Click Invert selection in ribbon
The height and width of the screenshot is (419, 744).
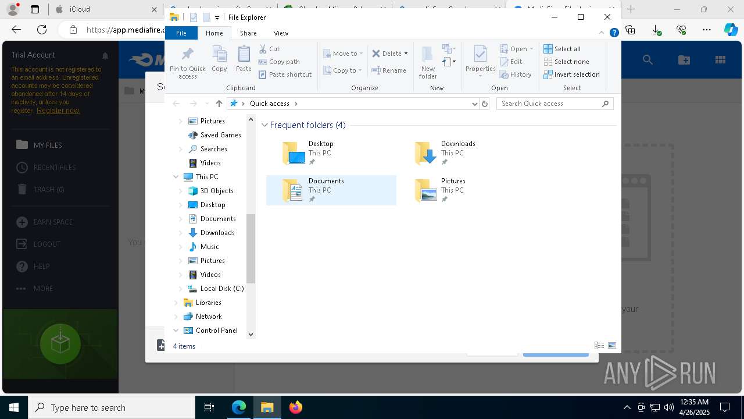pos(571,74)
